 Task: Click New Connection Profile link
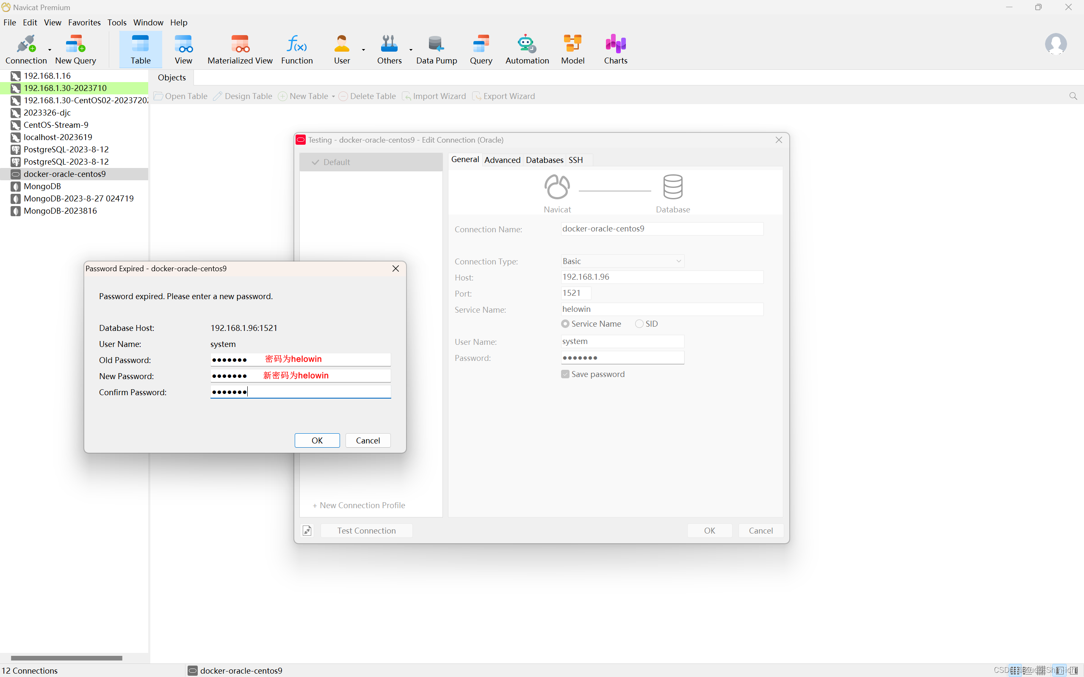pyautogui.click(x=359, y=506)
